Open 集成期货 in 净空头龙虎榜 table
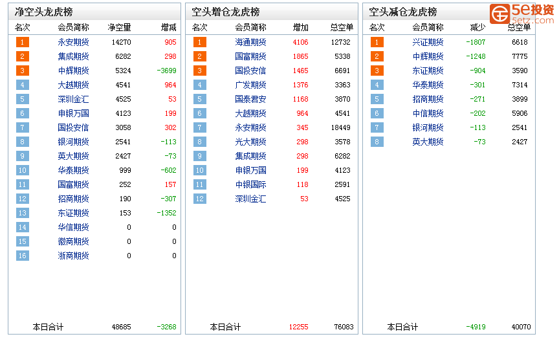 73,56
